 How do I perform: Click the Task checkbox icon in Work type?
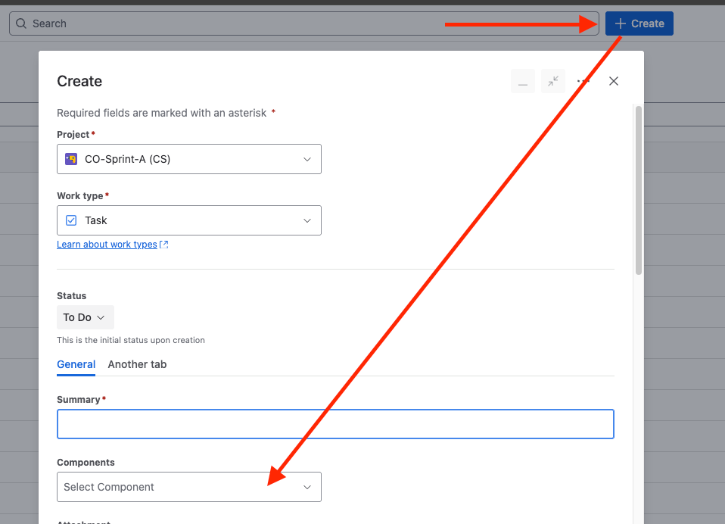click(71, 220)
